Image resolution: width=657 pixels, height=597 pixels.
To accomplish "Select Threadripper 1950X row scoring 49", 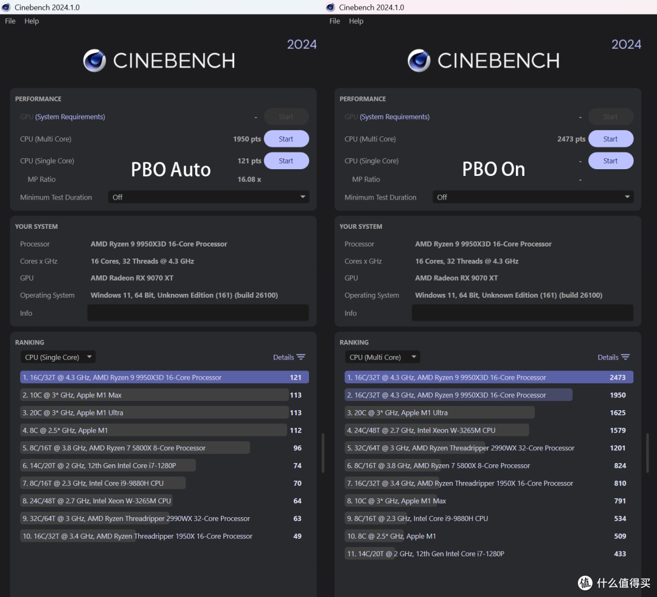I will point(164,536).
